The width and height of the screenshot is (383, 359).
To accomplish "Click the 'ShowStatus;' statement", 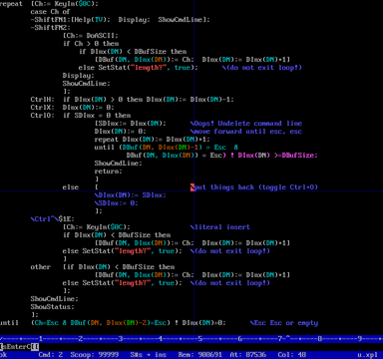I will tap(52, 307).
